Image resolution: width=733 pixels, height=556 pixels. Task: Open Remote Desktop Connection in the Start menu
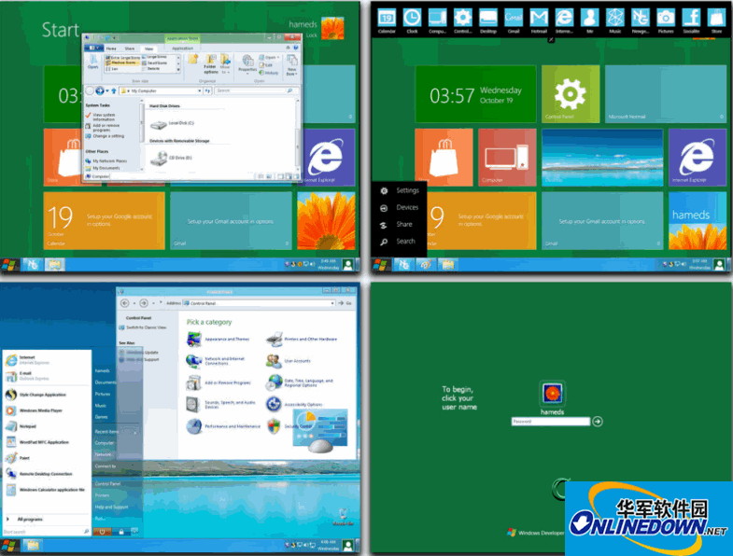(39, 474)
